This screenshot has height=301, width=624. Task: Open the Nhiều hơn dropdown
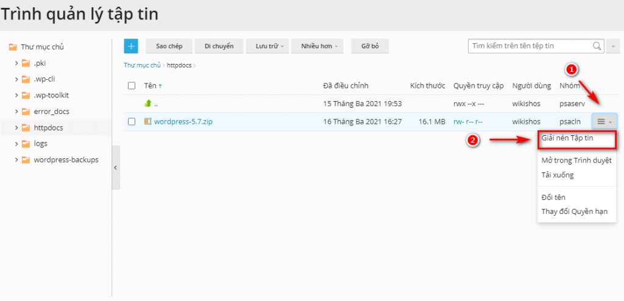point(317,46)
